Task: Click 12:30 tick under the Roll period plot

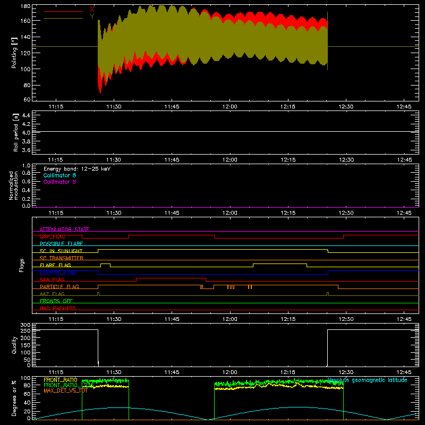Action: 346,160
